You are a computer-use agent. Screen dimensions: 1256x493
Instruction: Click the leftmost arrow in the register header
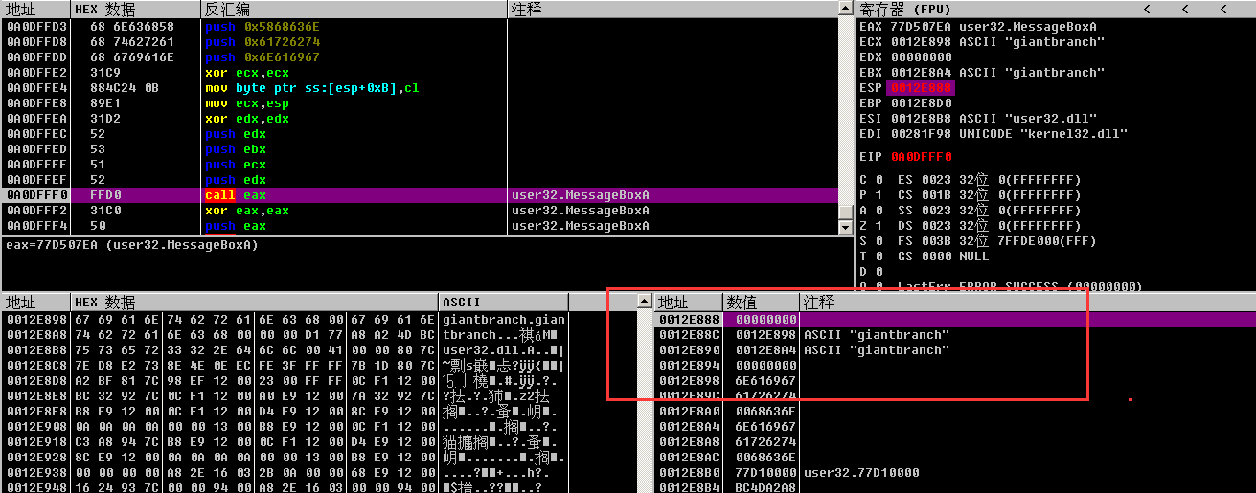click(1146, 9)
